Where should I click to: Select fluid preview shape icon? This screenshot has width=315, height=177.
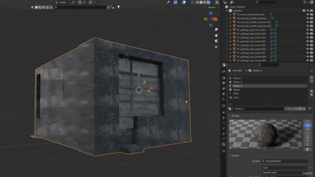pyautogui.click(x=307, y=144)
